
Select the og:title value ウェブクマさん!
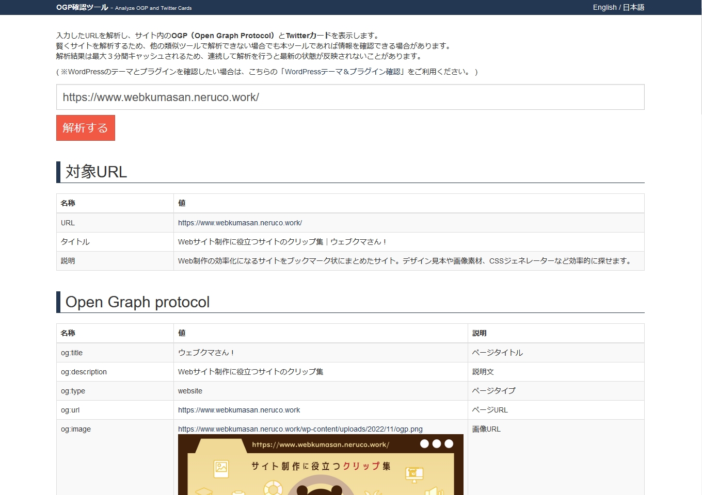point(206,353)
